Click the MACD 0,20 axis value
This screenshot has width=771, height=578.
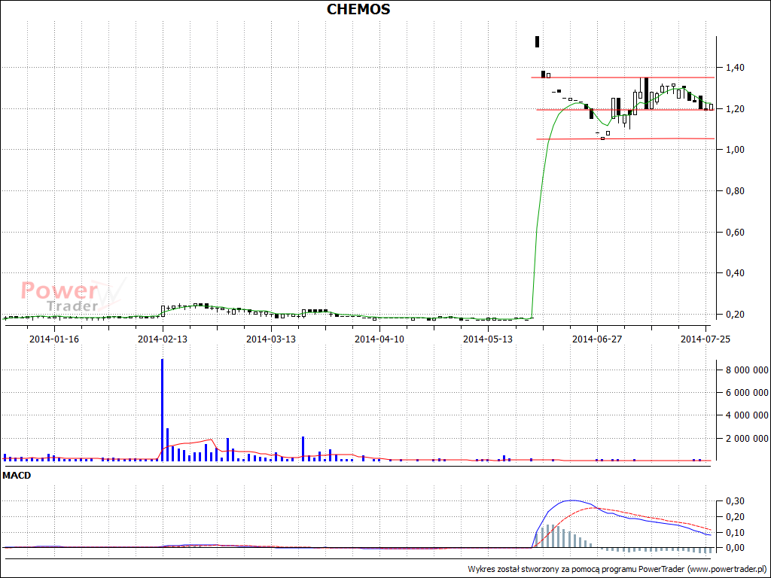click(x=735, y=516)
